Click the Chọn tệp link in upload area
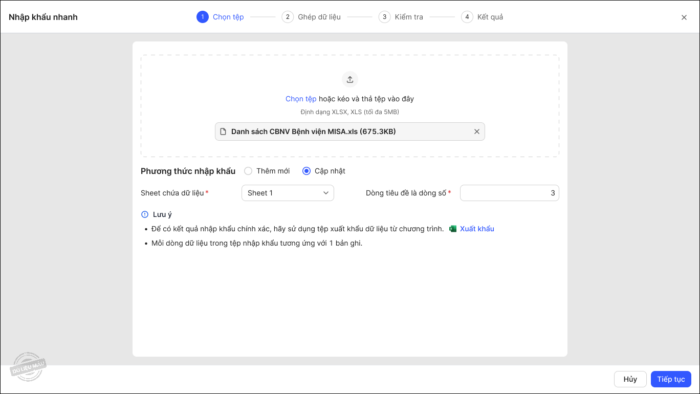This screenshot has height=394, width=700. [x=301, y=99]
